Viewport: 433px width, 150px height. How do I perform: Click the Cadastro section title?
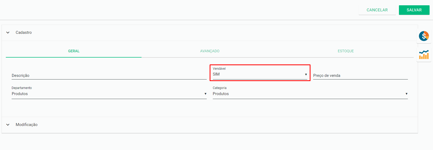[x=24, y=32]
